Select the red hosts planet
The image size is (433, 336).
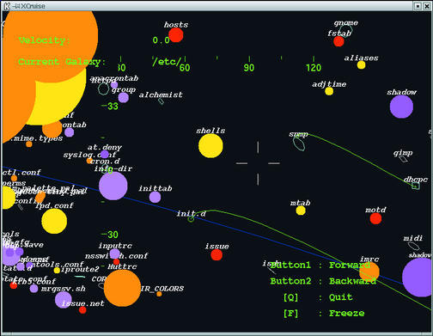[x=176, y=35]
